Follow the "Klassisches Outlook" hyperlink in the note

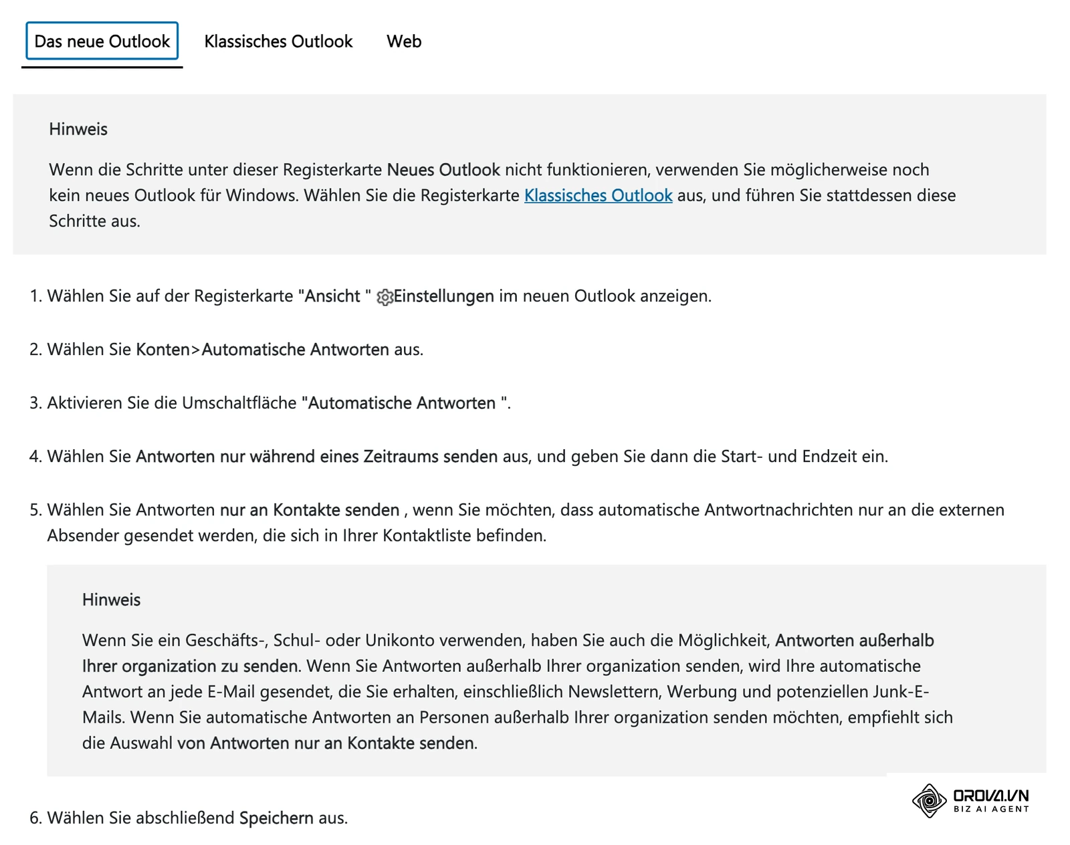pyautogui.click(x=598, y=195)
